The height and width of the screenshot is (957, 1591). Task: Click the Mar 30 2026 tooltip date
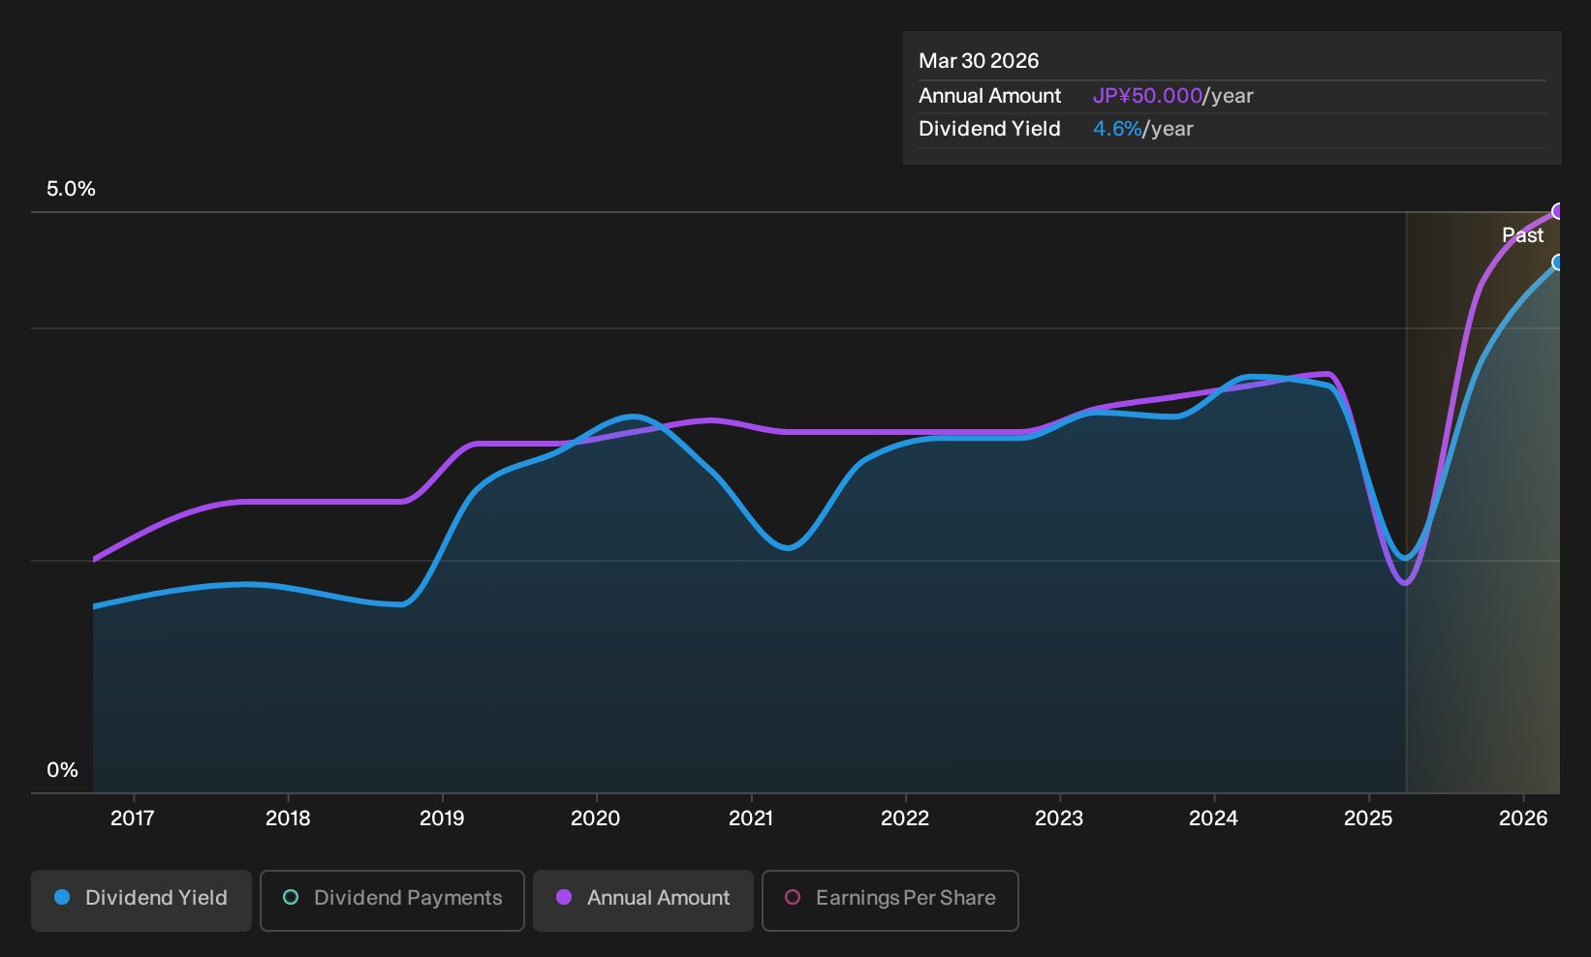pyautogui.click(x=979, y=61)
